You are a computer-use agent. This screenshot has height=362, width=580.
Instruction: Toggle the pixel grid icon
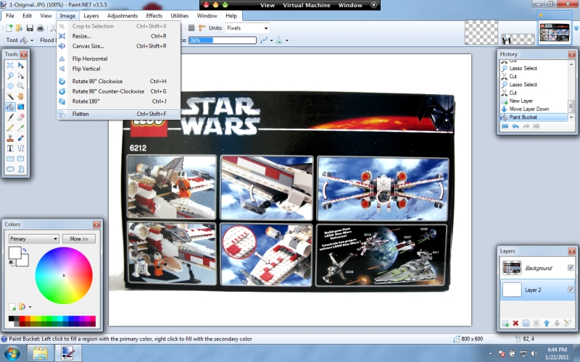coord(191,28)
